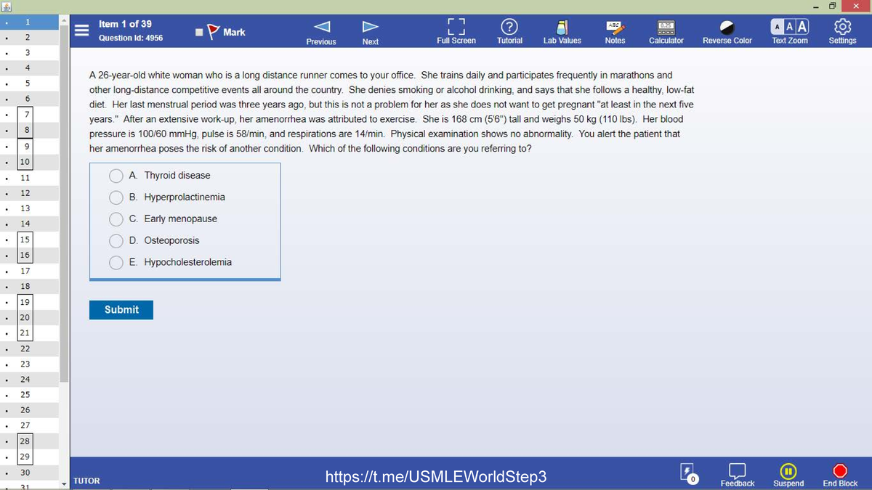
Task: Open the Notes panel
Action: tap(615, 30)
